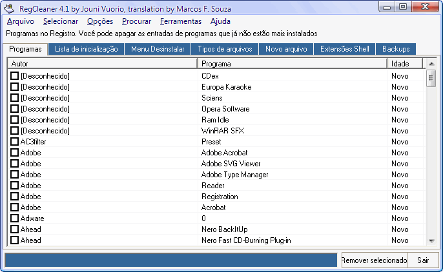
Task: Select the Opera Software program name
Action: pyautogui.click(x=225, y=109)
